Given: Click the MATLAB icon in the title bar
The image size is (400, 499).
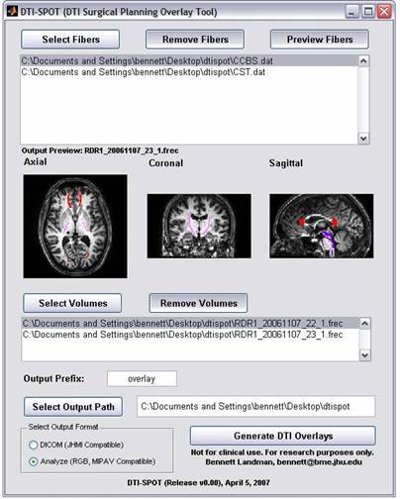Looking at the screenshot, I should tap(12, 12).
